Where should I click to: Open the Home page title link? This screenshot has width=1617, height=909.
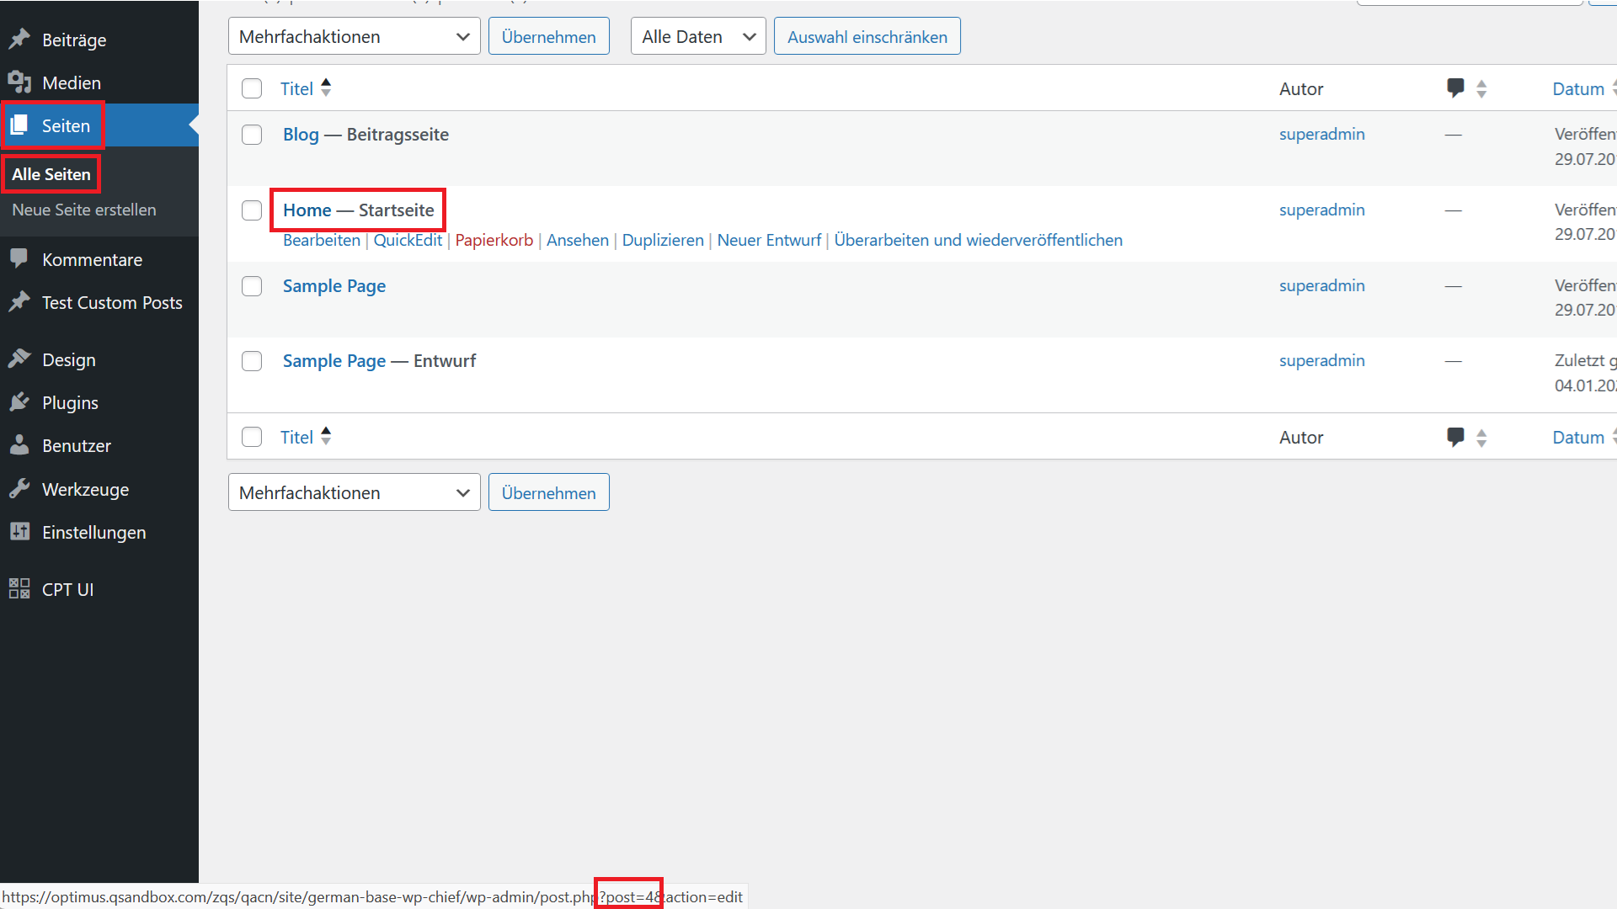307,210
